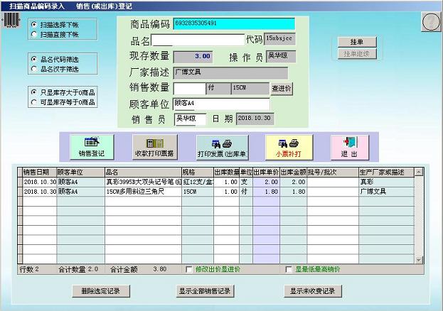Screen dimensions: 443x311
Task: Click the 商品编码 barcode input field
Action: 234,23
